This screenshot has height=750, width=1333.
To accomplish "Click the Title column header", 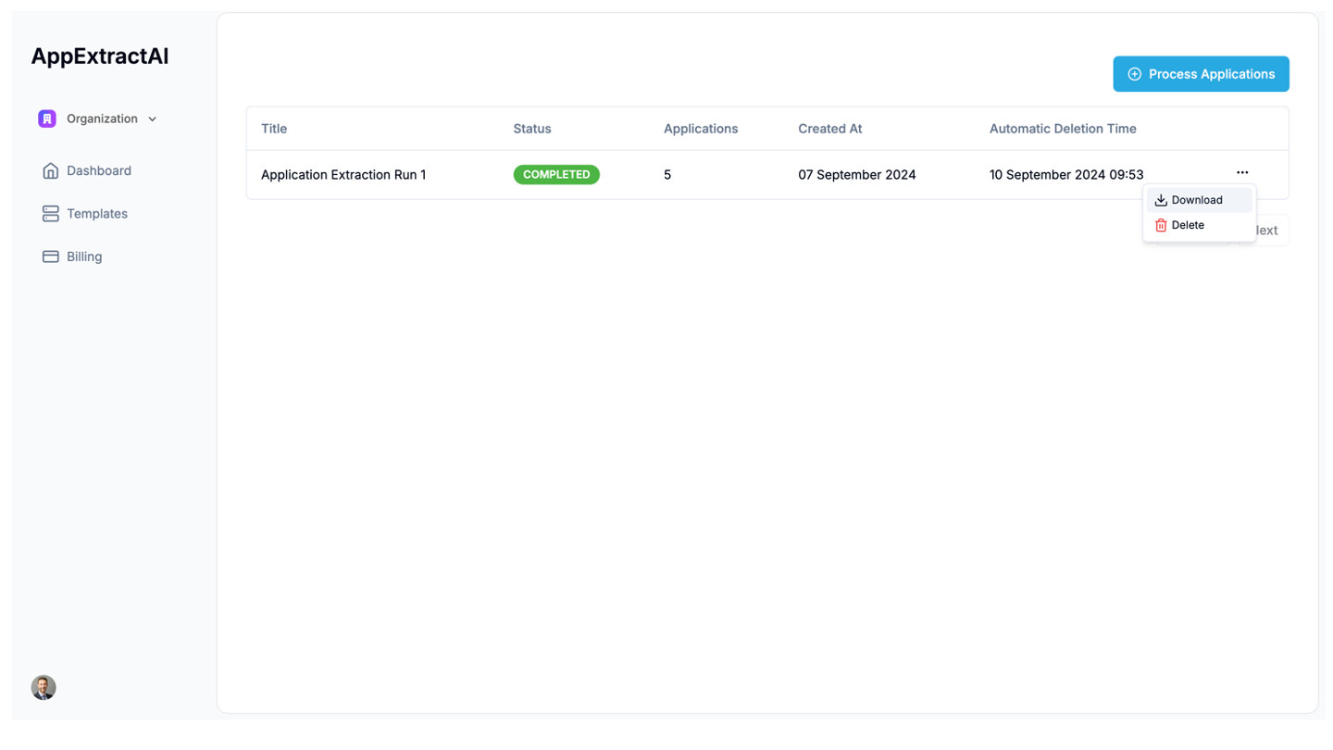I will tap(274, 129).
